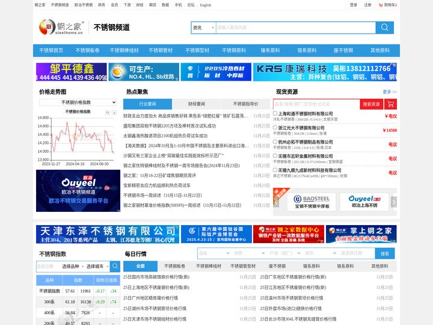Open the 资讯 search type dropdown

(x=203, y=28)
